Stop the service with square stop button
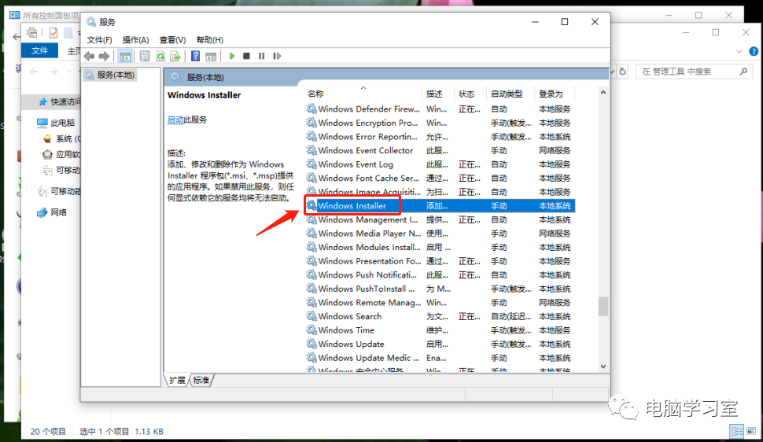Screen dimensions: 763x442 pos(247,56)
